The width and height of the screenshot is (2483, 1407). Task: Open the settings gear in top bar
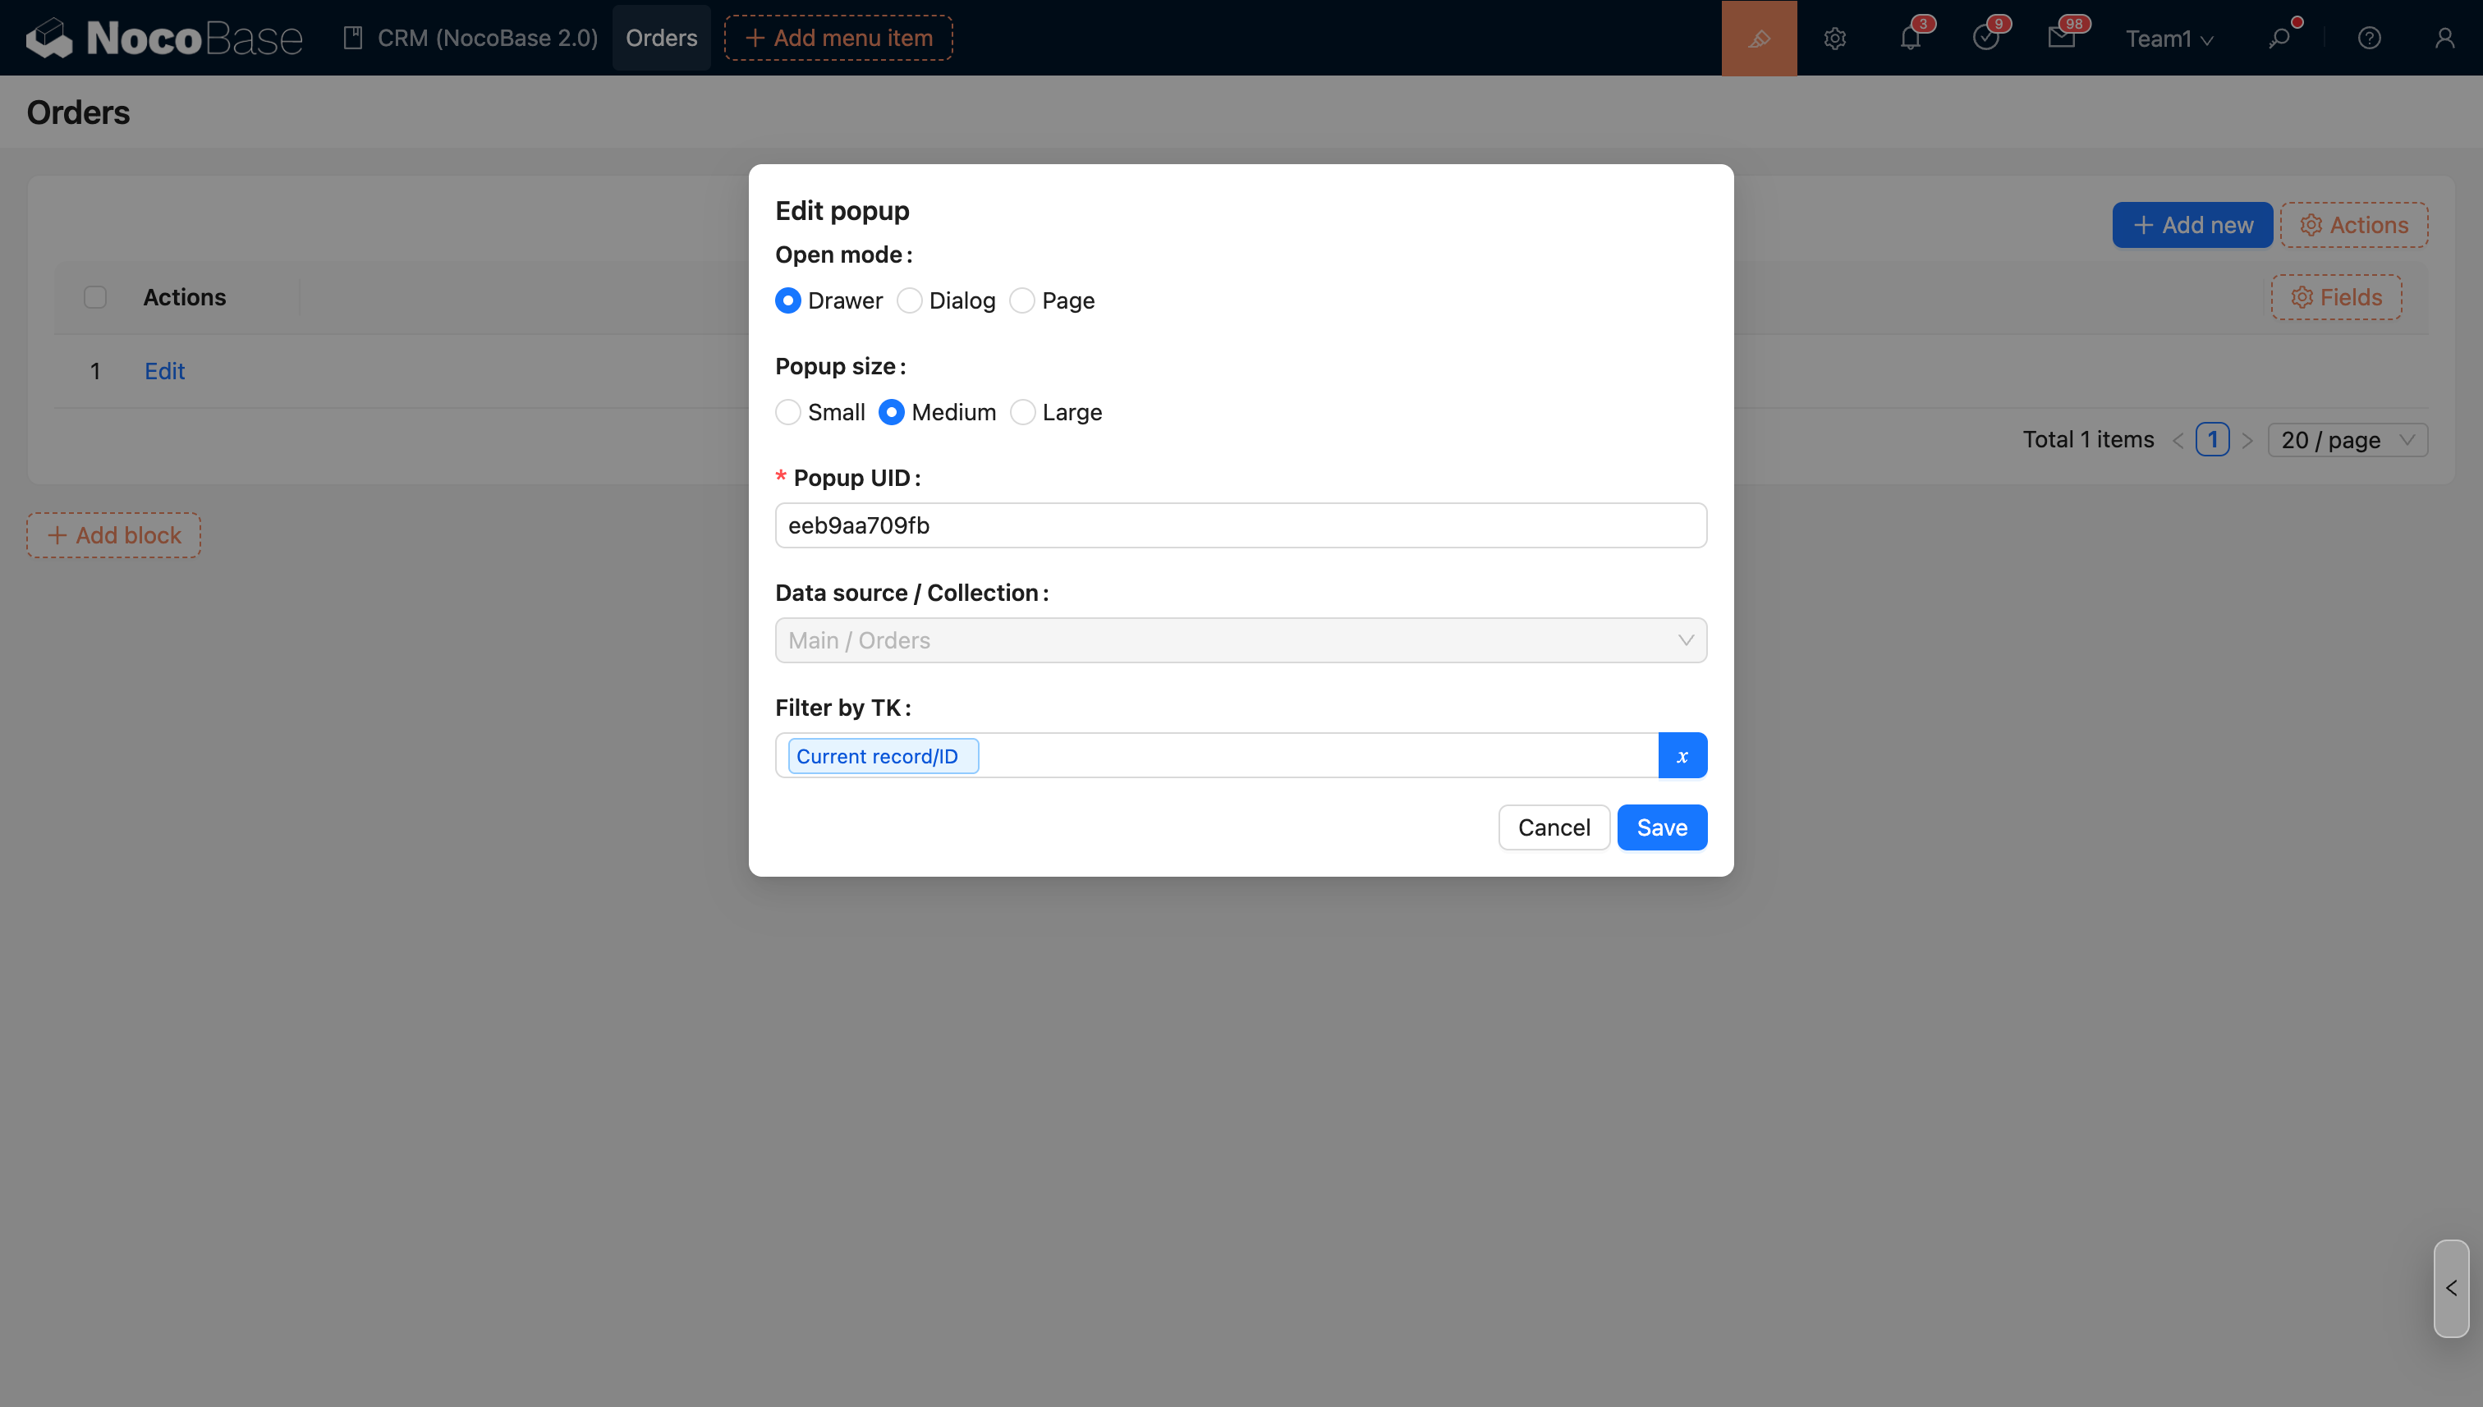(1834, 39)
